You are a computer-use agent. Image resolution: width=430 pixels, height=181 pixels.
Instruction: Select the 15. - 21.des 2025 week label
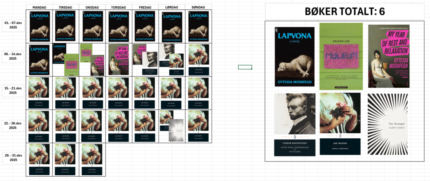point(13,90)
